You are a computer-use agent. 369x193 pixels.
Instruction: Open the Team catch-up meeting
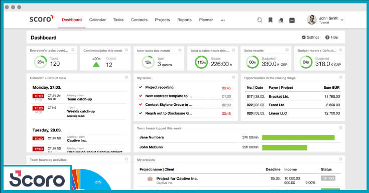[79, 99]
